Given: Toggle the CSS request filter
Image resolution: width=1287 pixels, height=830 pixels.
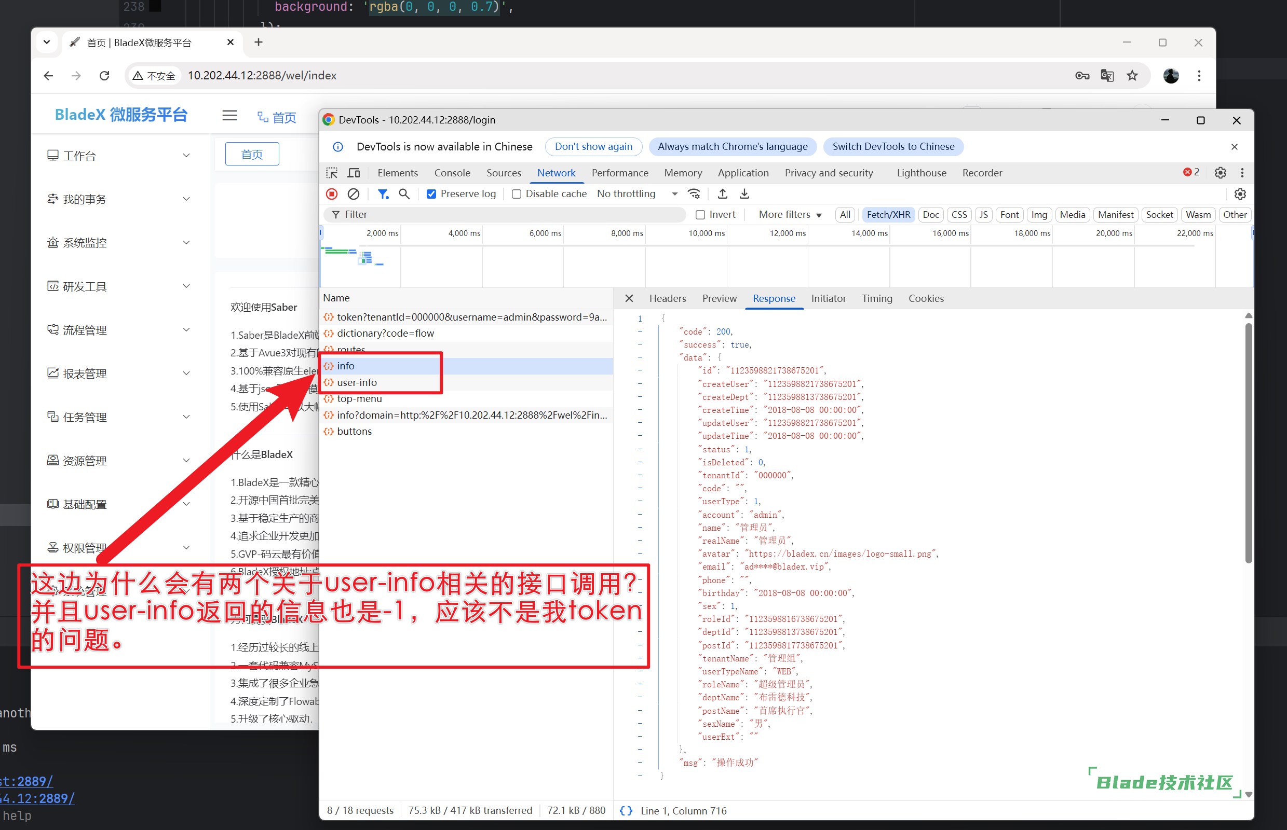Looking at the screenshot, I should point(958,215).
